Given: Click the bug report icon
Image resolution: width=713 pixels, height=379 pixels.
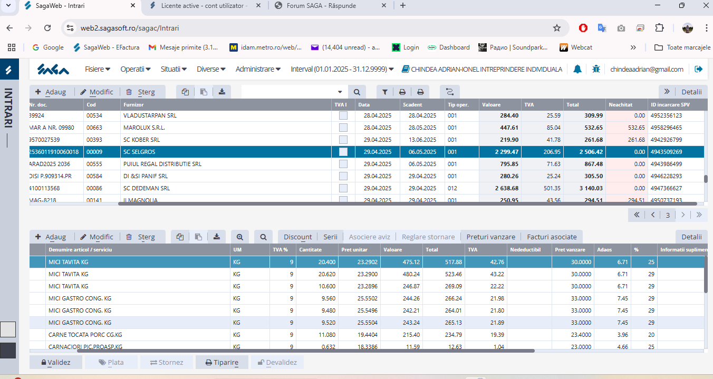Looking at the screenshot, I should click(596, 69).
